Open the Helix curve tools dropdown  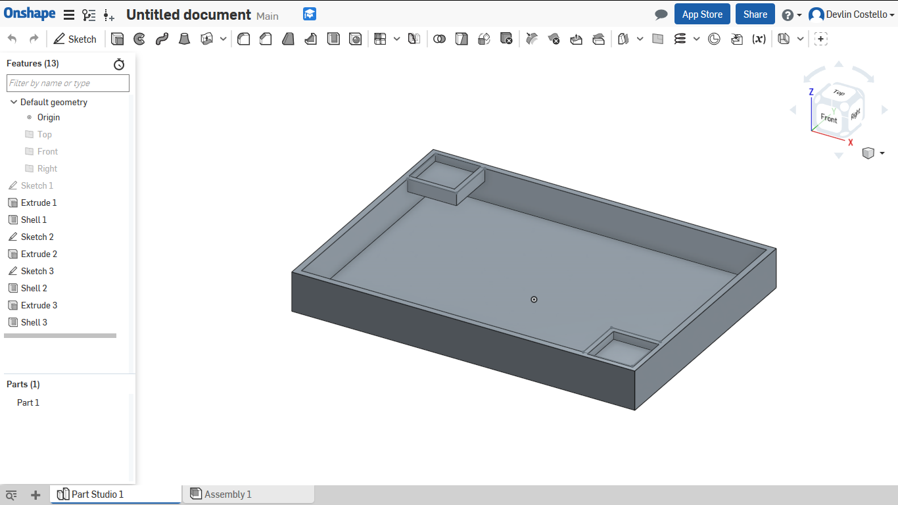click(697, 39)
